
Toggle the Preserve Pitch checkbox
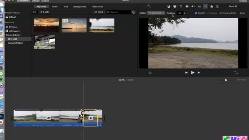click(221, 13)
